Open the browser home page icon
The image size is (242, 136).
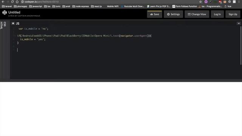17,2
